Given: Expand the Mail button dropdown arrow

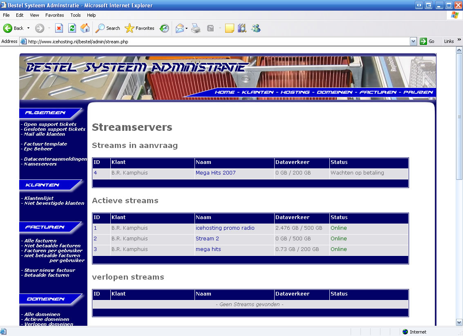Looking at the screenshot, I should tap(187, 28).
